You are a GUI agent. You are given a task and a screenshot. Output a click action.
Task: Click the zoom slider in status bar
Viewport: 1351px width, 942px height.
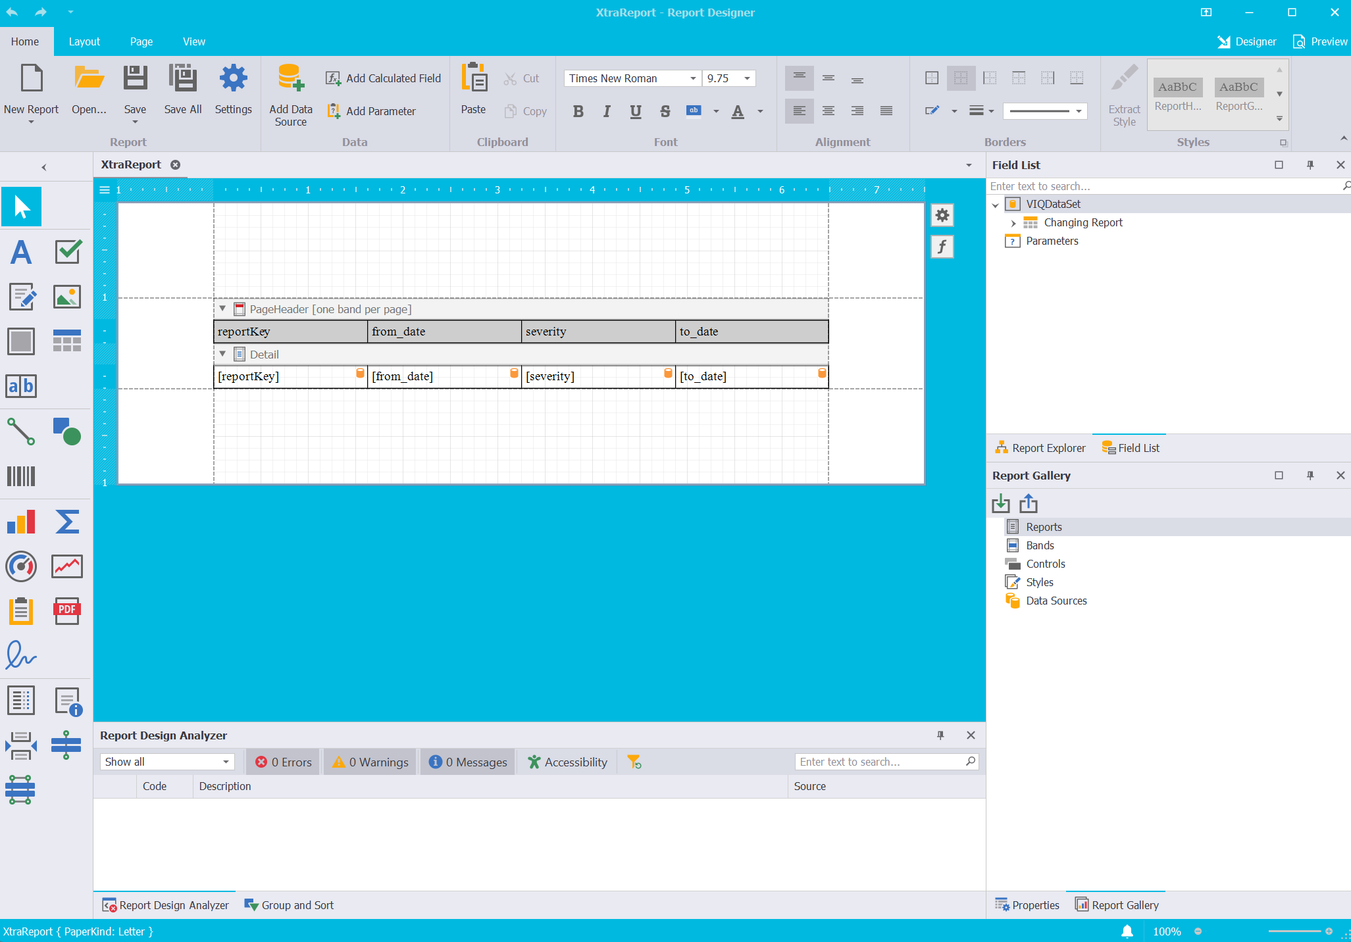tap(1294, 931)
